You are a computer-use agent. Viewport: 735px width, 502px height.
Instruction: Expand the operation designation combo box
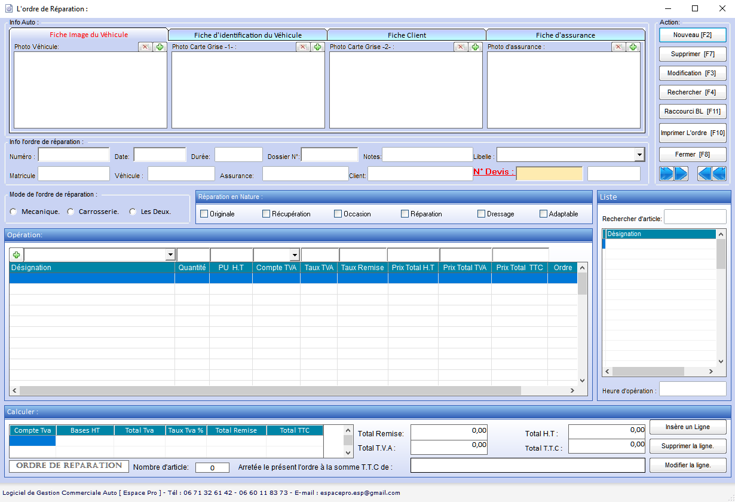[x=170, y=255]
